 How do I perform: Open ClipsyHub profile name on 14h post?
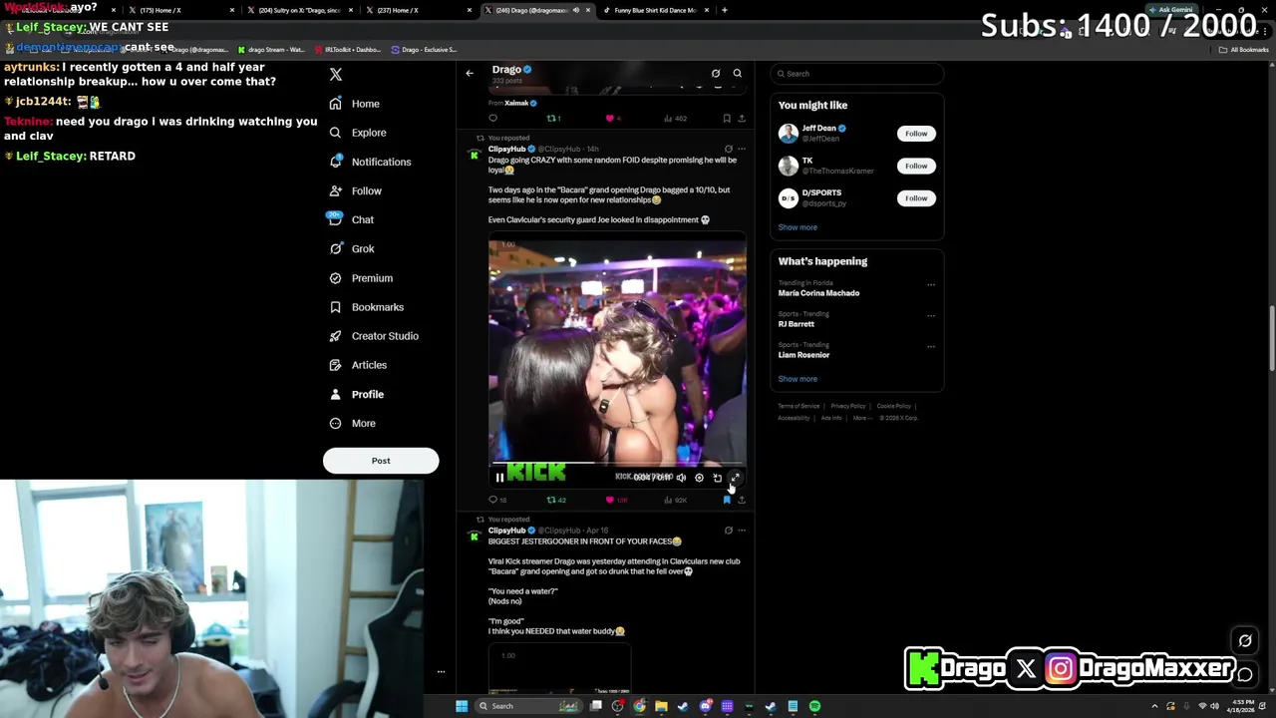(506, 149)
